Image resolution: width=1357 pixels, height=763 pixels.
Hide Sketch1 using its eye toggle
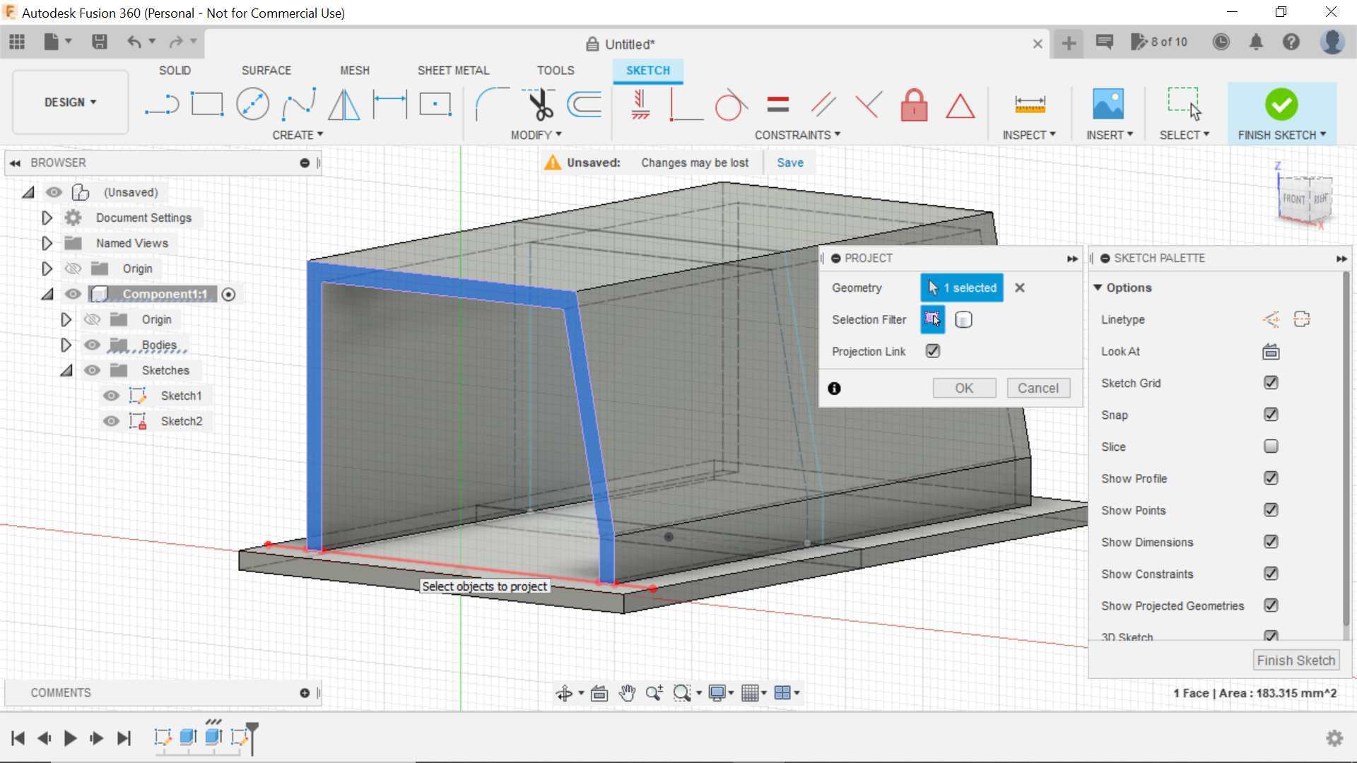pos(112,396)
